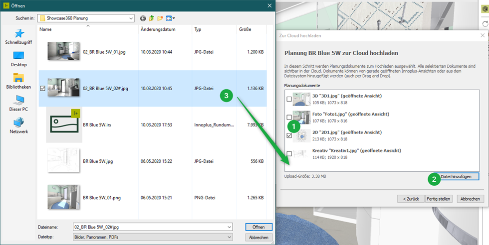This screenshot has height=245, width=489.
Task: Click file name "BR Blue 5W.irs"
Action: click(97, 125)
